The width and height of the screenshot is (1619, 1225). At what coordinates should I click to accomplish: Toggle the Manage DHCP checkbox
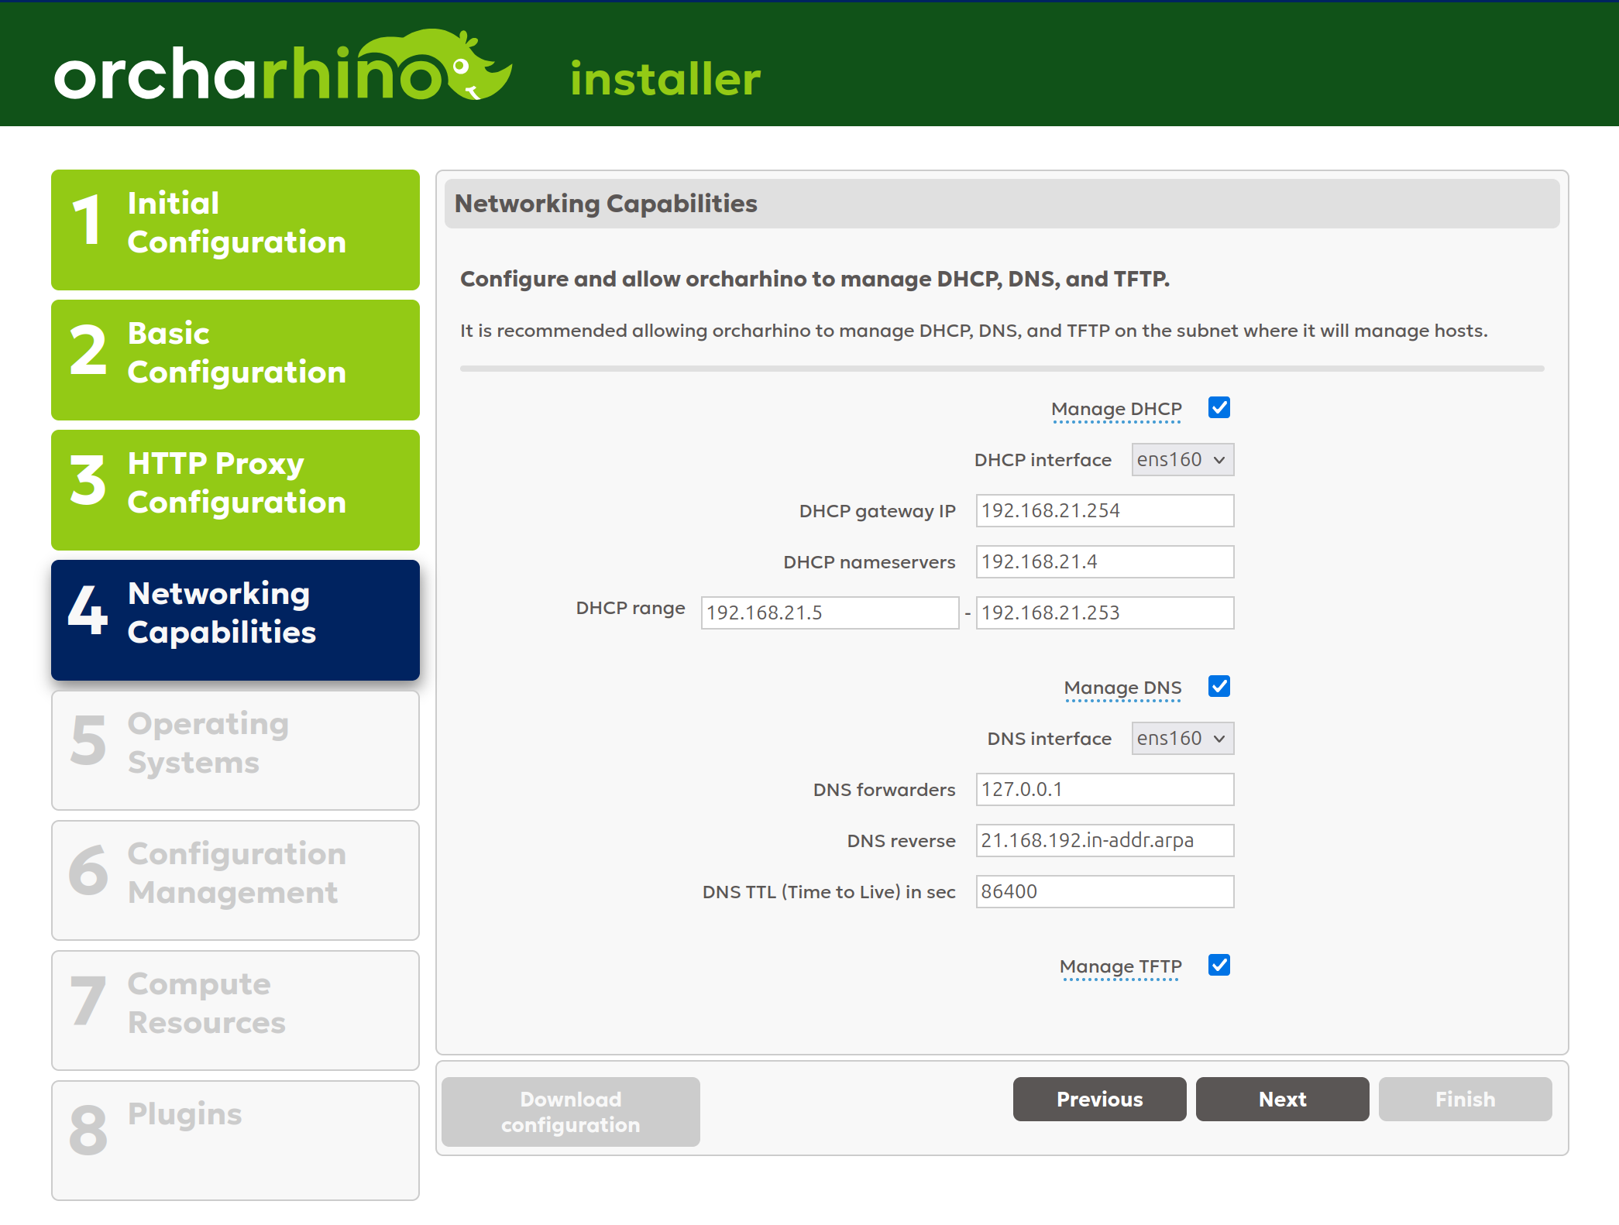click(x=1219, y=408)
